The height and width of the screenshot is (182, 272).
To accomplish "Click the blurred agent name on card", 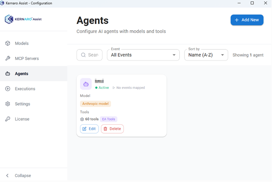I will click(99, 81).
